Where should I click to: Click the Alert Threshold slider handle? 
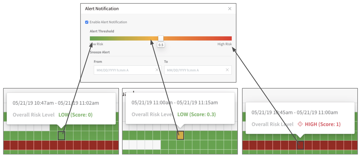161,38
